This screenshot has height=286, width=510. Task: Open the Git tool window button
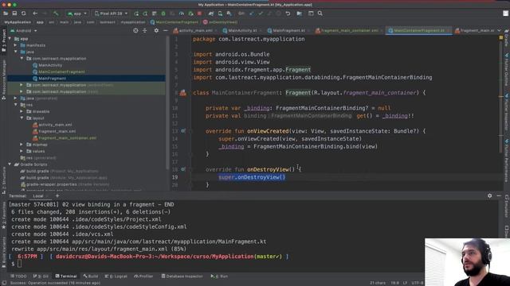41,276
